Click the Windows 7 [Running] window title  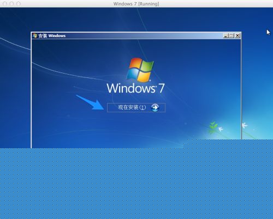pos(136,4)
